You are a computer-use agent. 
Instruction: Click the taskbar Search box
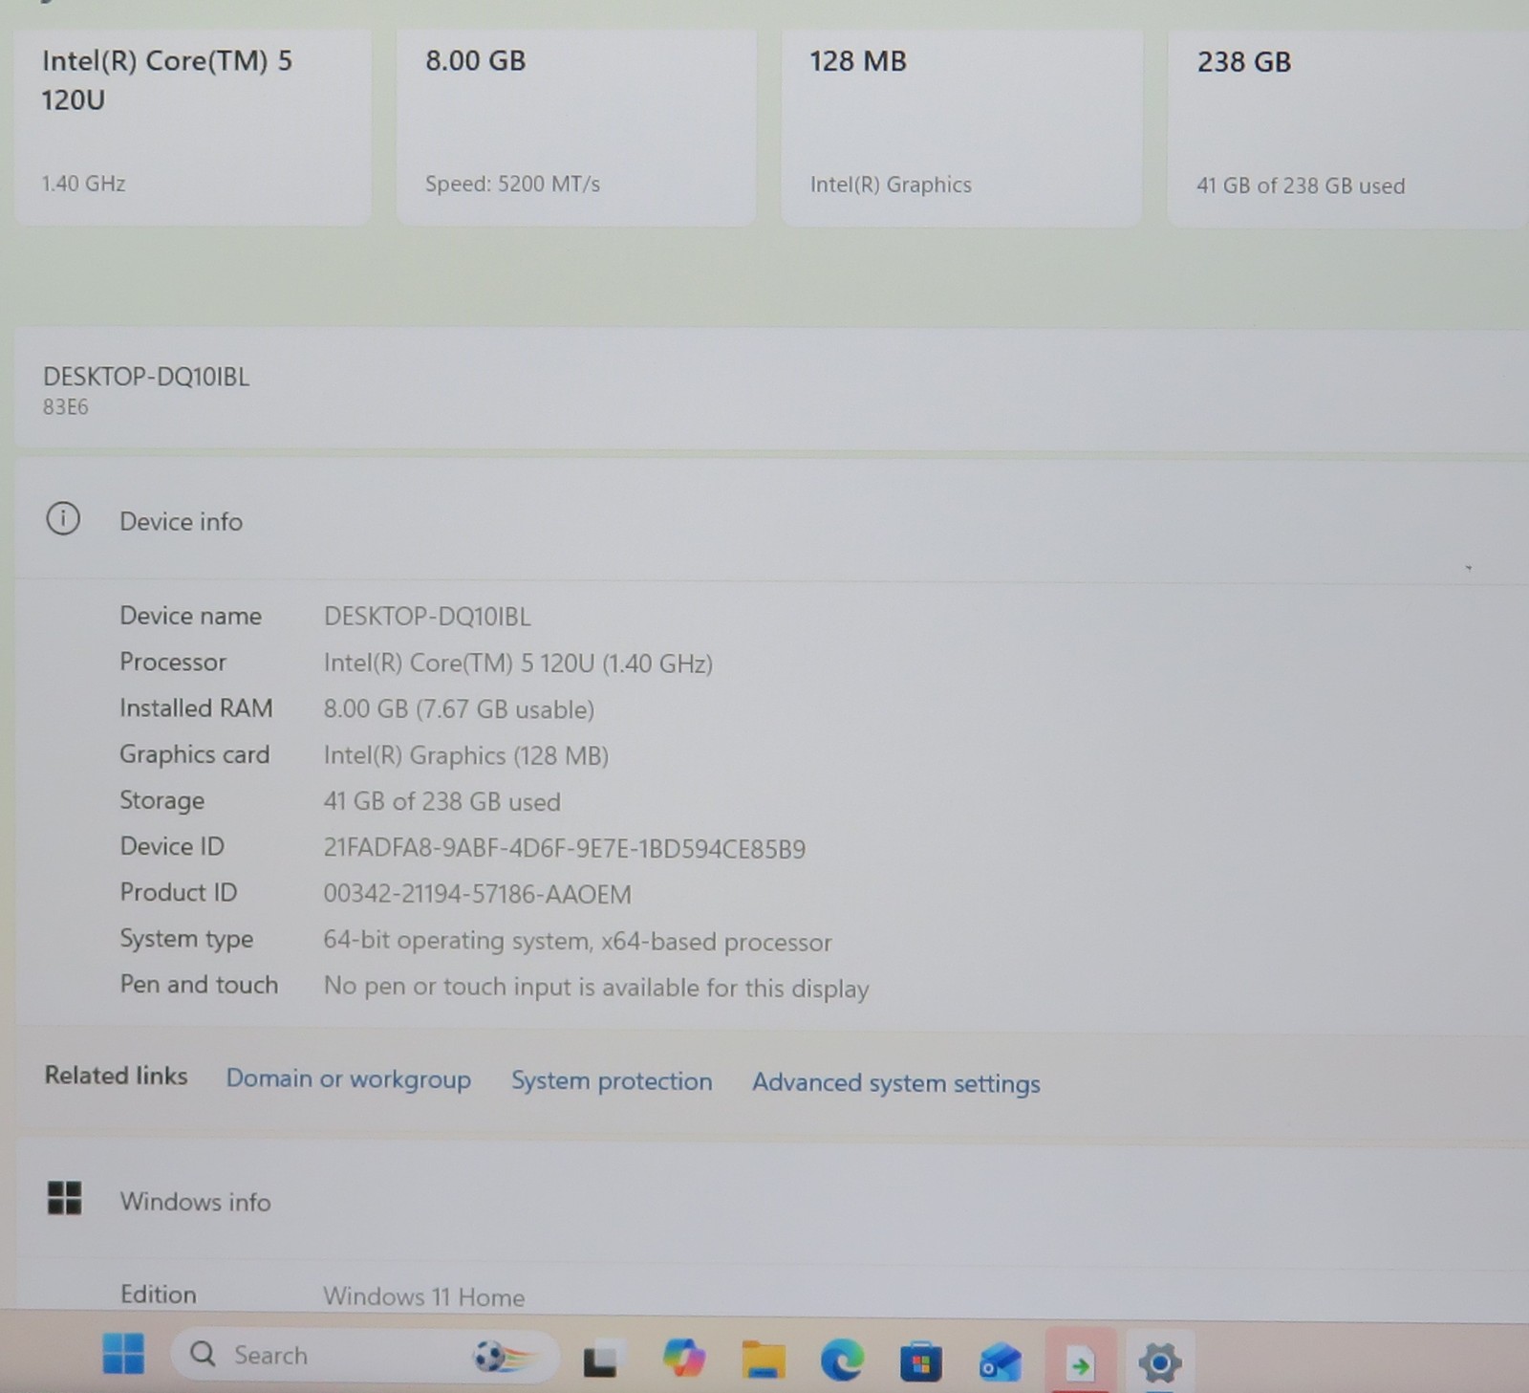coord(364,1355)
